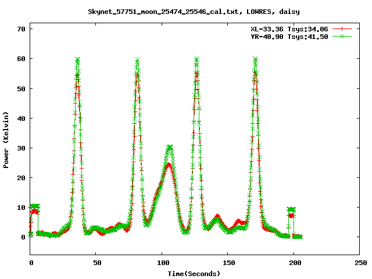Image resolution: width=372 pixels, height=279 pixels.
Task: Click the calibration step near 200 seconds
Action: [292, 210]
